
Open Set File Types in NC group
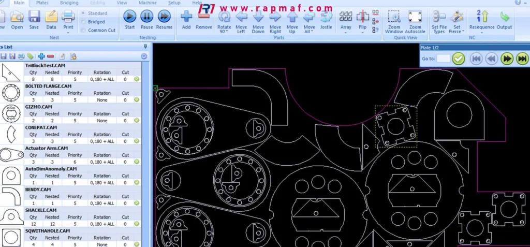point(439,22)
